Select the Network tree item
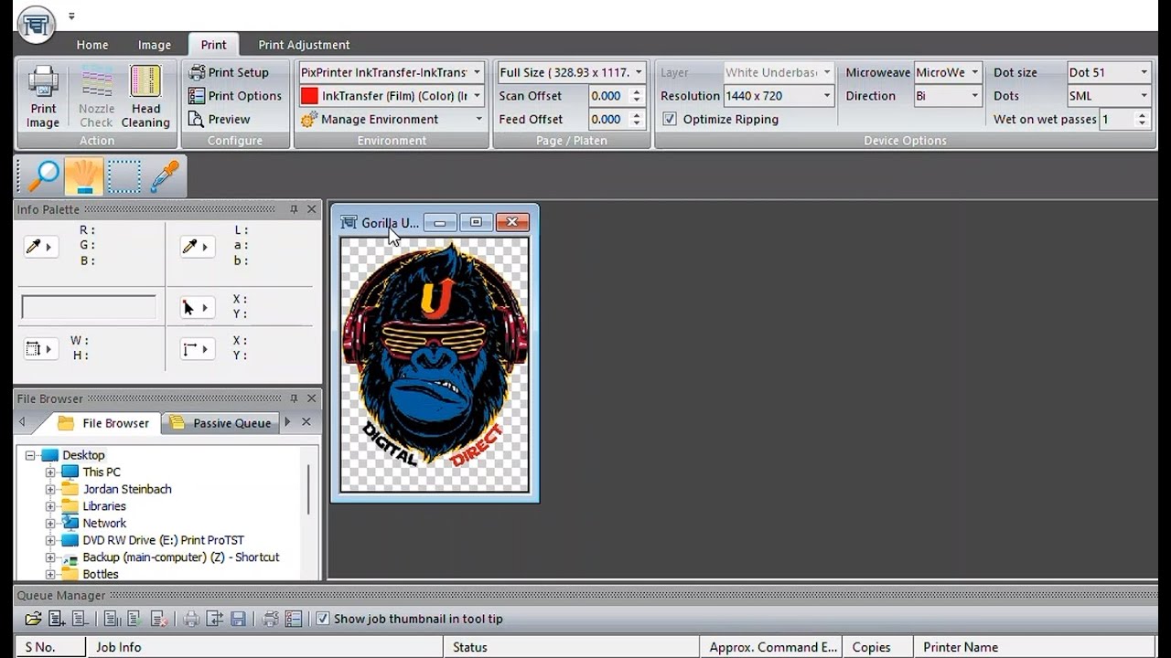1171x658 pixels. pyautogui.click(x=104, y=524)
